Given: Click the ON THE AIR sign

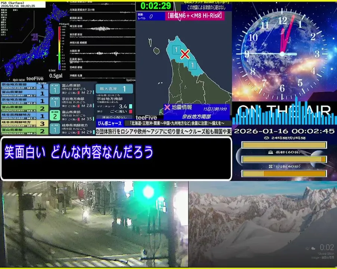Looking at the screenshot, I should 284,111.
